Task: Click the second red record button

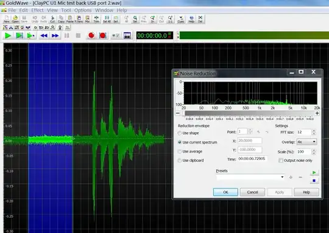Action: tap(102, 35)
